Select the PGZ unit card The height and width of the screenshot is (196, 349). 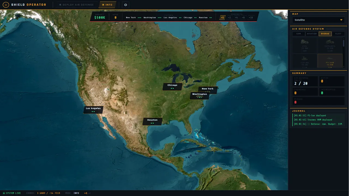305,45
